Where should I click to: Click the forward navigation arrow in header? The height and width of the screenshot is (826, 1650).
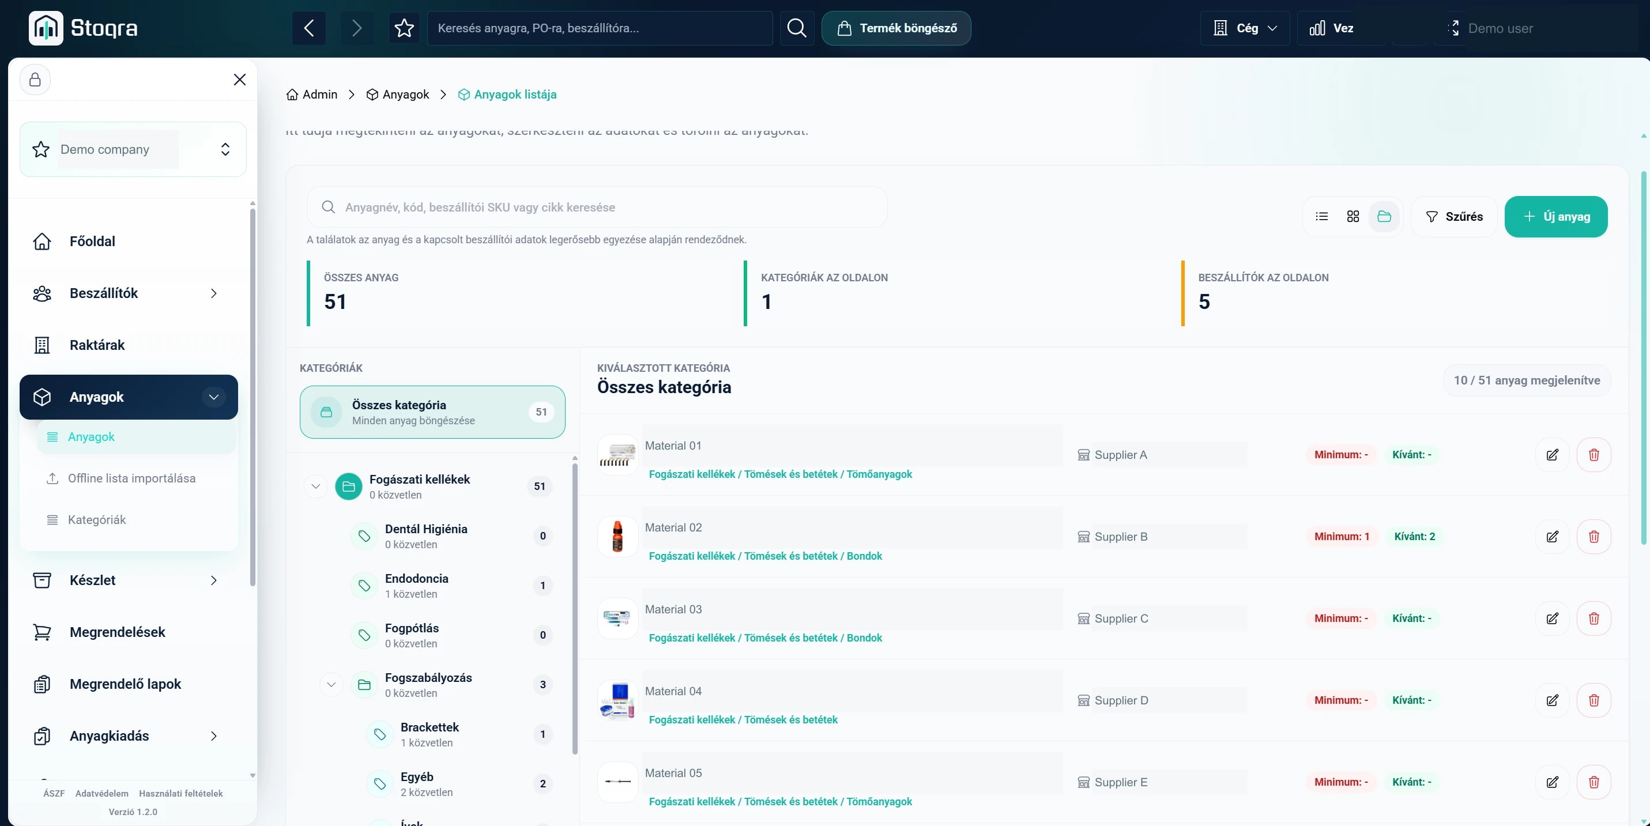(357, 28)
